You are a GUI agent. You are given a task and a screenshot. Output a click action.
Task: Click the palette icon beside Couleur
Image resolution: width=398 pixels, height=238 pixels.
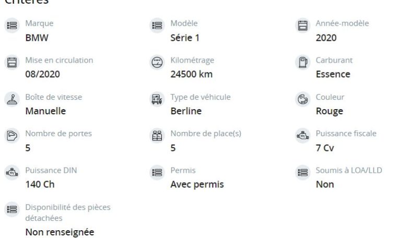point(302,99)
